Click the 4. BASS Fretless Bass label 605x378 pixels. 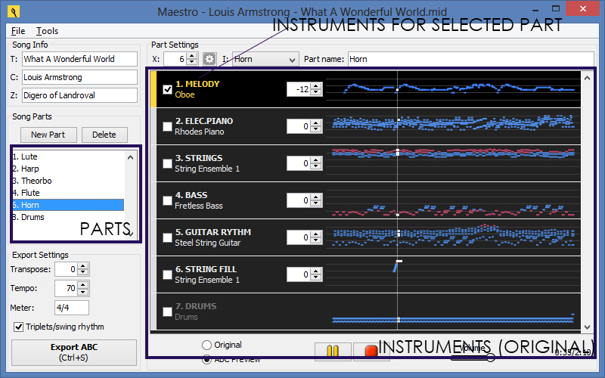pyautogui.click(x=199, y=200)
